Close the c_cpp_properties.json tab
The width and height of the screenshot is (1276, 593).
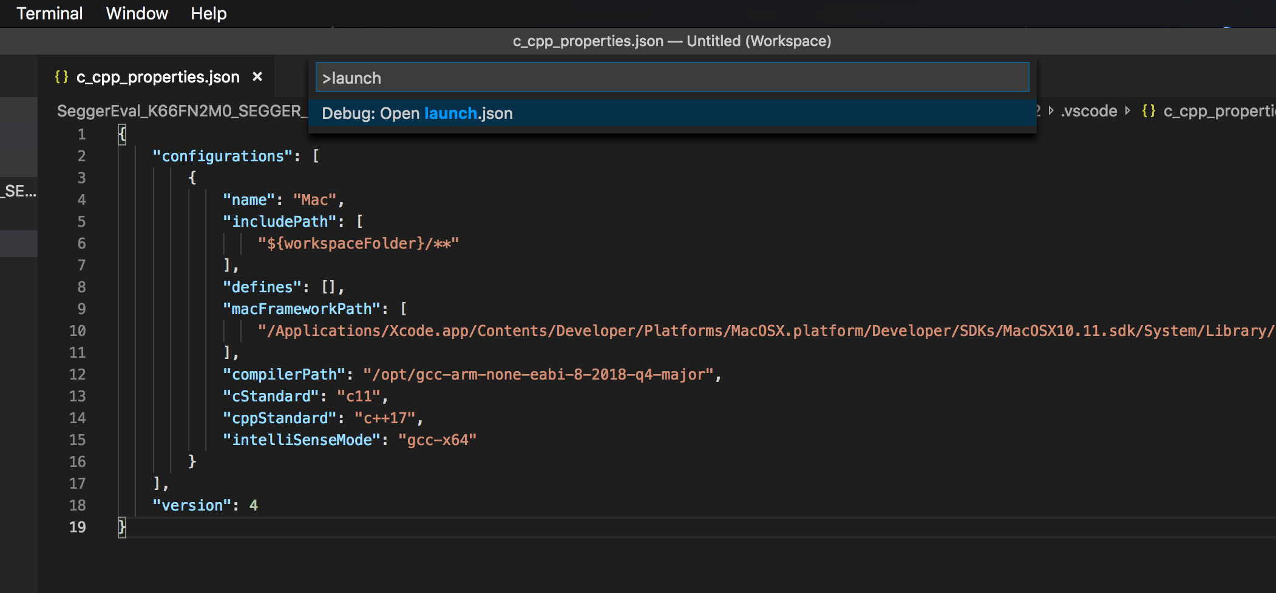pyautogui.click(x=257, y=77)
